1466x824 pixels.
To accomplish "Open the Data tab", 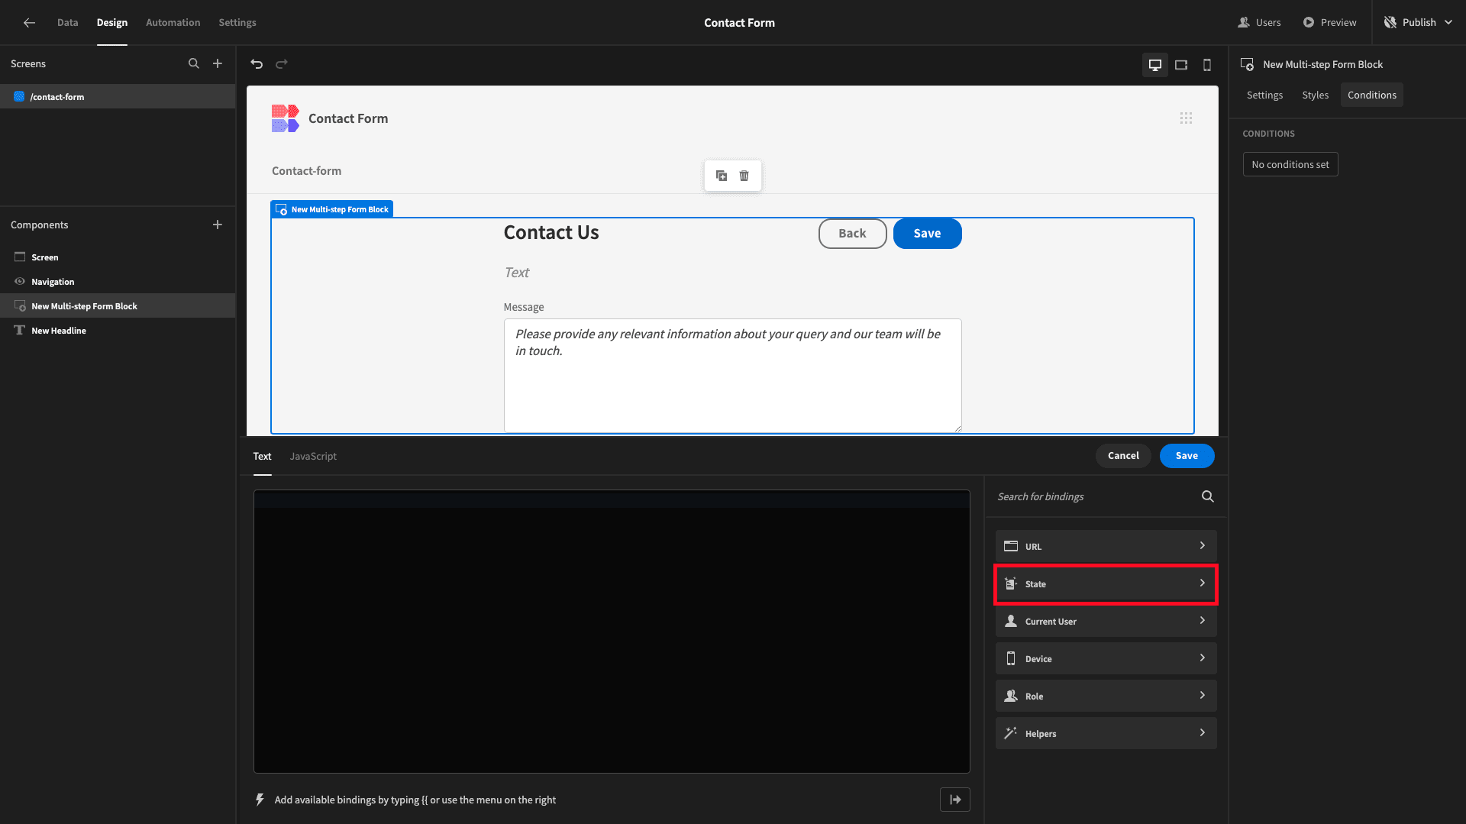I will [x=67, y=22].
